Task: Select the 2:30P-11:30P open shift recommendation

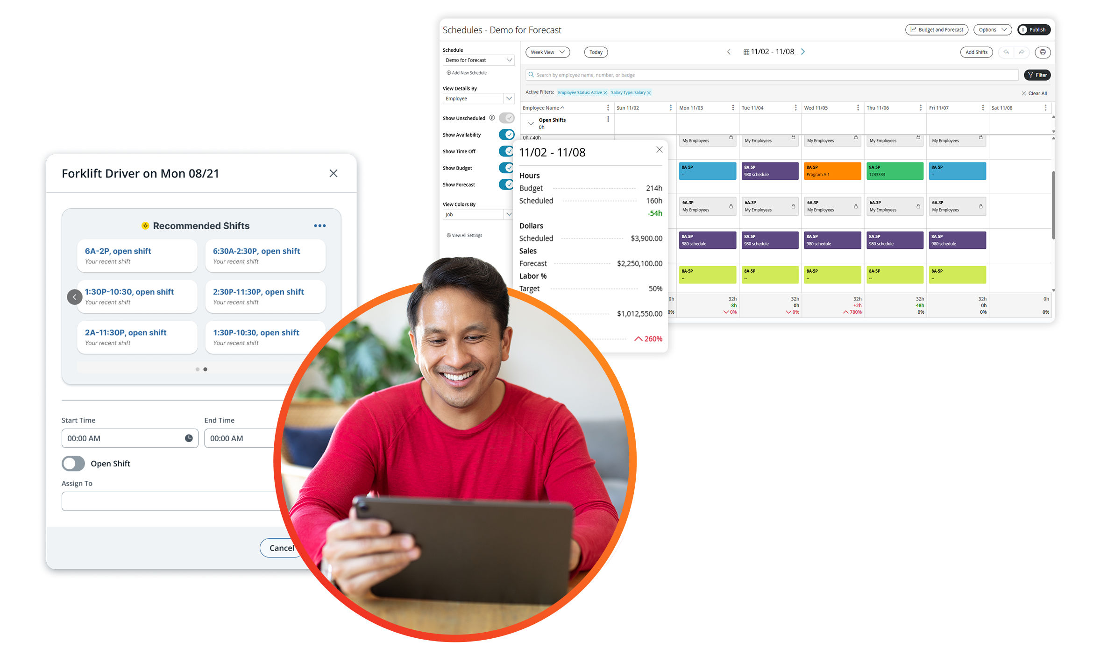Action: coord(265,296)
